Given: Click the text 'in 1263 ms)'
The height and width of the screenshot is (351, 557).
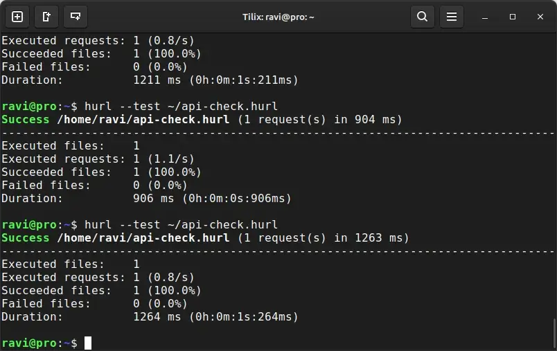Looking at the screenshot, I should (x=371, y=237).
